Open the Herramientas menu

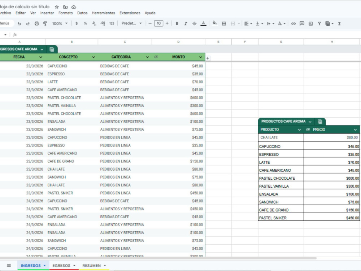coord(103,13)
